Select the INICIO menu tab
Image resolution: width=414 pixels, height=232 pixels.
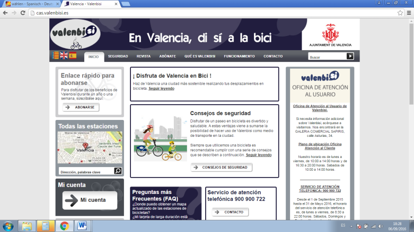(94, 57)
